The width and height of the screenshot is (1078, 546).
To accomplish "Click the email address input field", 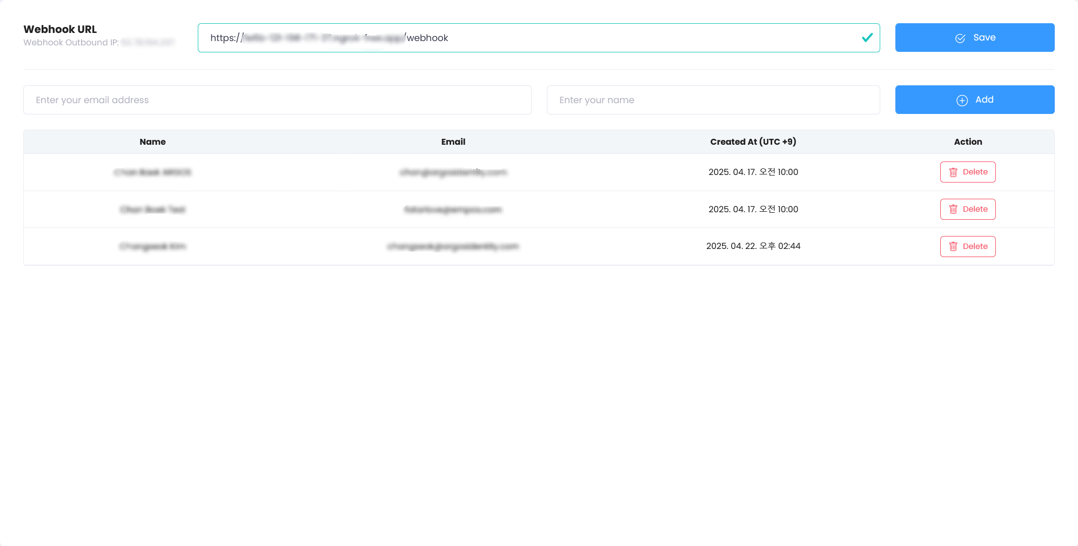I will click(277, 100).
